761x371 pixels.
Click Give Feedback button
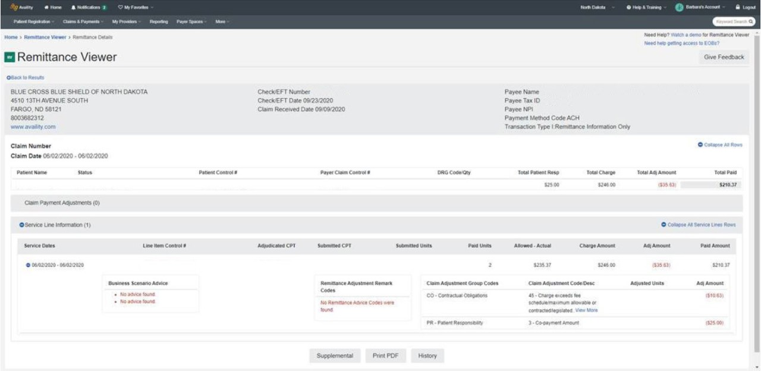click(x=724, y=57)
